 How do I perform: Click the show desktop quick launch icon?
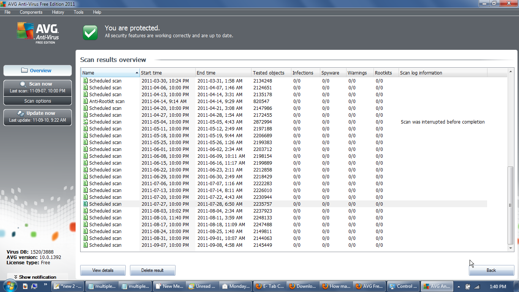pyautogui.click(x=34, y=286)
